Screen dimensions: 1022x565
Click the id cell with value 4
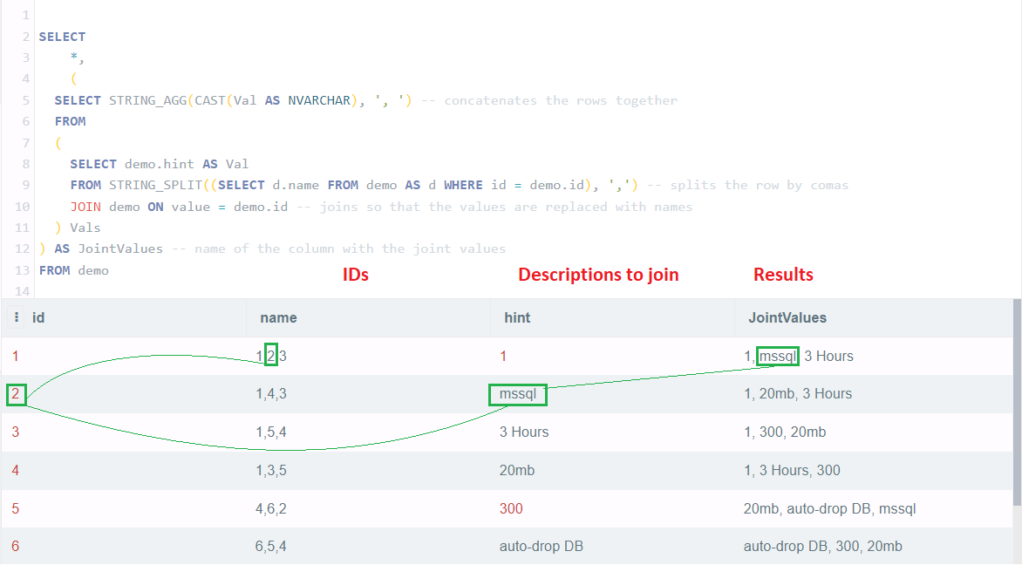(x=16, y=471)
